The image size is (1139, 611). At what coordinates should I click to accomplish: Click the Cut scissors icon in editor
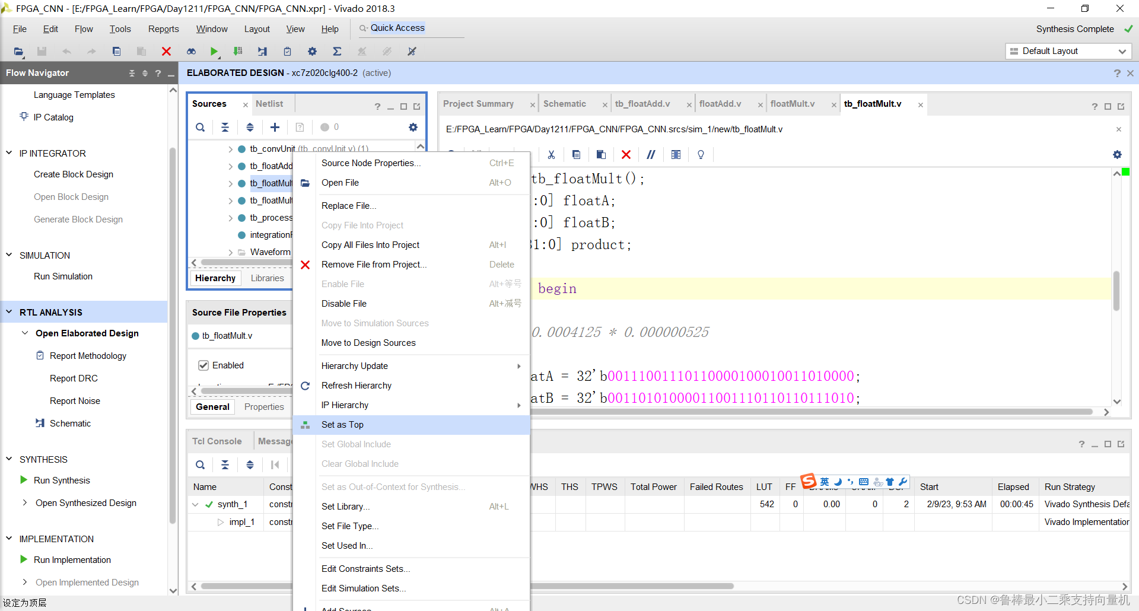(x=551, y=155)
